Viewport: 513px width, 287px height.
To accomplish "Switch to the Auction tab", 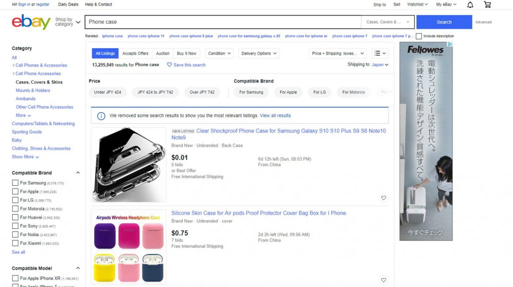I will tap(163, 53).
